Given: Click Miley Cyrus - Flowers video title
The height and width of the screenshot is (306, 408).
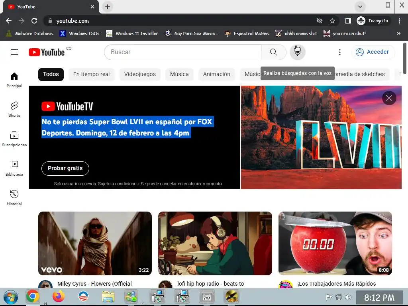Looking at the screenshot, I should [x=94, y=284].
